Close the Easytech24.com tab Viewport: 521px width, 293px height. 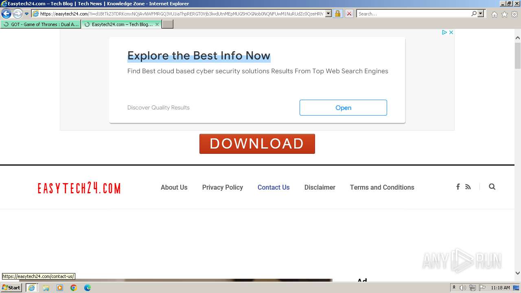pos(157,24)
